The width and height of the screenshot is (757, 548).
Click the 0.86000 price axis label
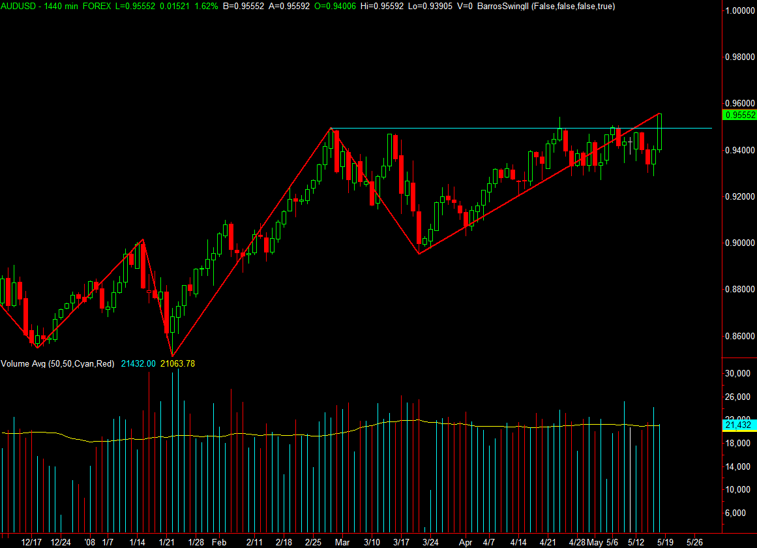coord(740,336)
